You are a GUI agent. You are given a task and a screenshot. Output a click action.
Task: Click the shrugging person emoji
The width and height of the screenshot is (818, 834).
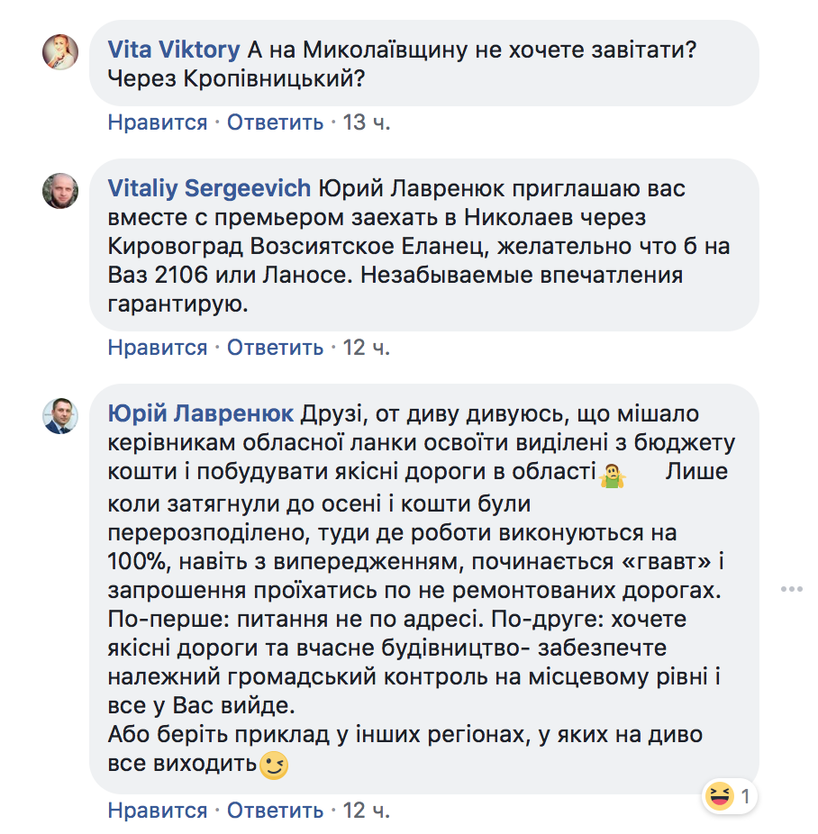pos(613,475)
